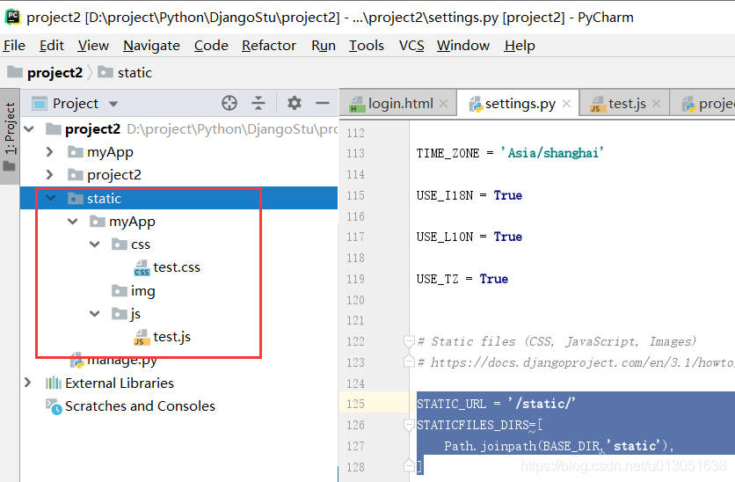The image size is (735, 482).
Task: Open the View menu
Action: coord(93,46)
